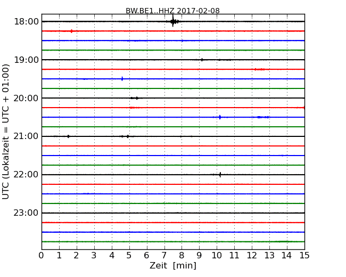Click the red trace spike near minute 1.7
The width and height of the screenshot is (346, 277).
tap(71, 31)
